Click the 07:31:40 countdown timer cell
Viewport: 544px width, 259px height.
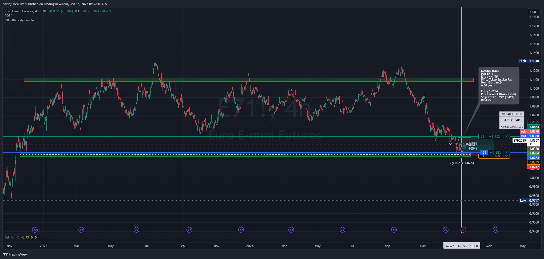pyautogui.click(x=512, y=120)
